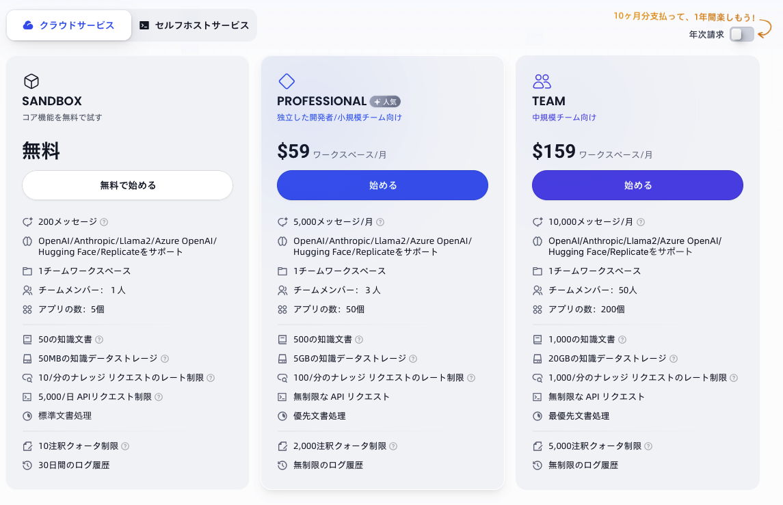Click the Professional diamond icon
This screenshot has width=783, height=505.
tap(287, 81)
